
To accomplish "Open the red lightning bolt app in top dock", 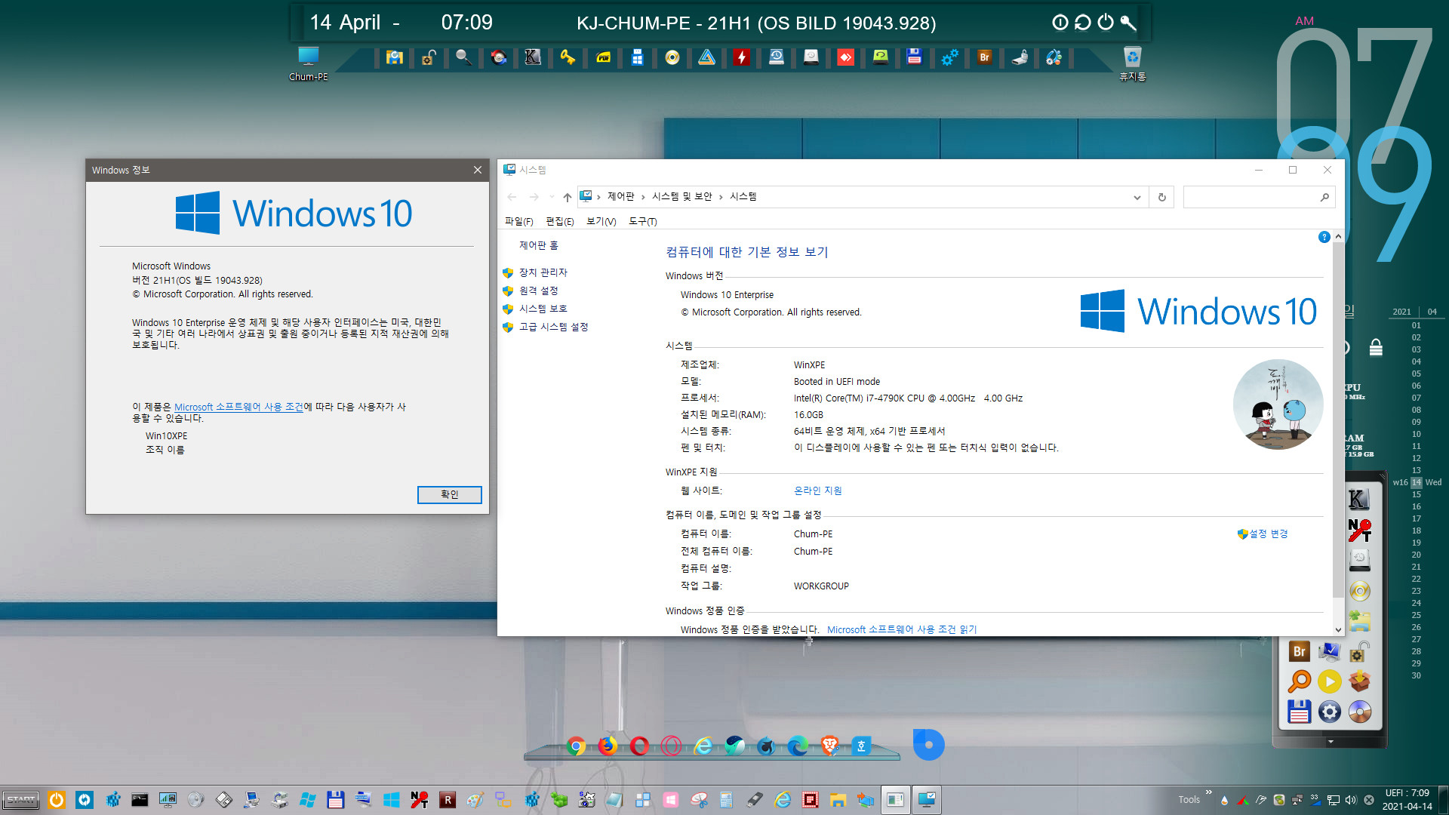I will point(742,57).
